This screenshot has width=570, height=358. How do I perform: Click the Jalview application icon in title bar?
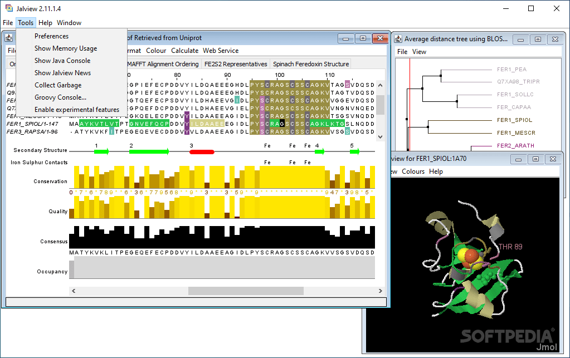[9, 8]
